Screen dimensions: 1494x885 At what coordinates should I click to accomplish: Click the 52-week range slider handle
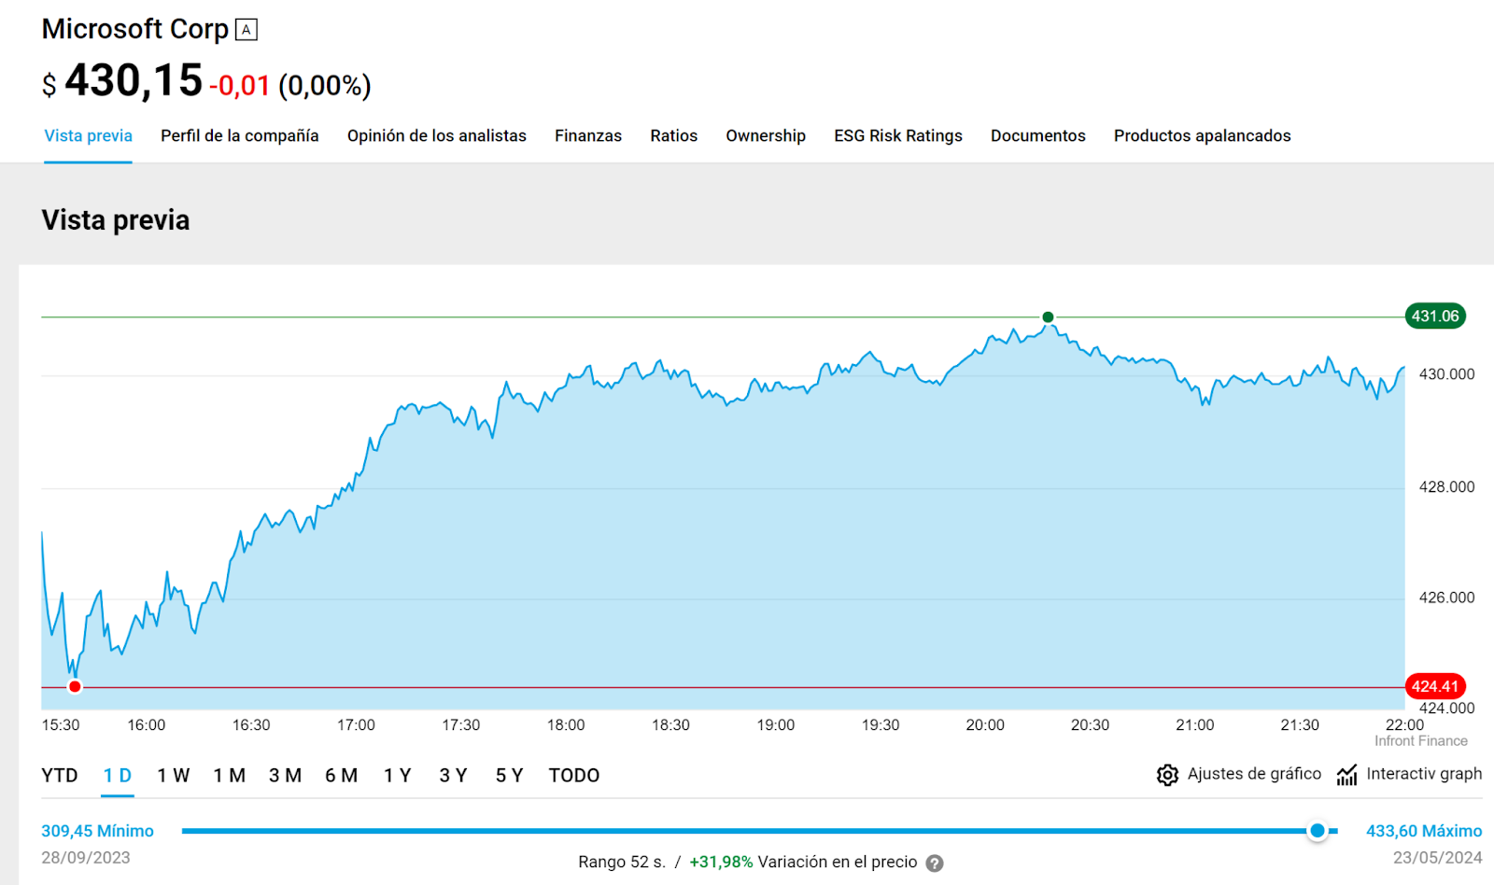click(1318, 831)
